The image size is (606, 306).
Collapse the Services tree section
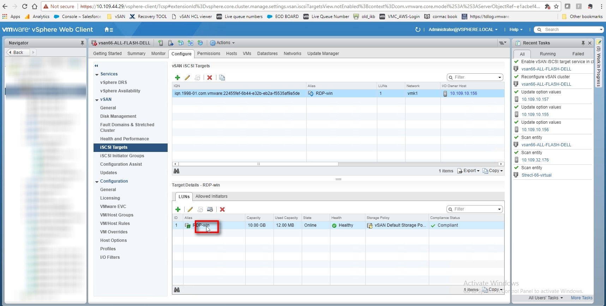click(x=97, y=74)
